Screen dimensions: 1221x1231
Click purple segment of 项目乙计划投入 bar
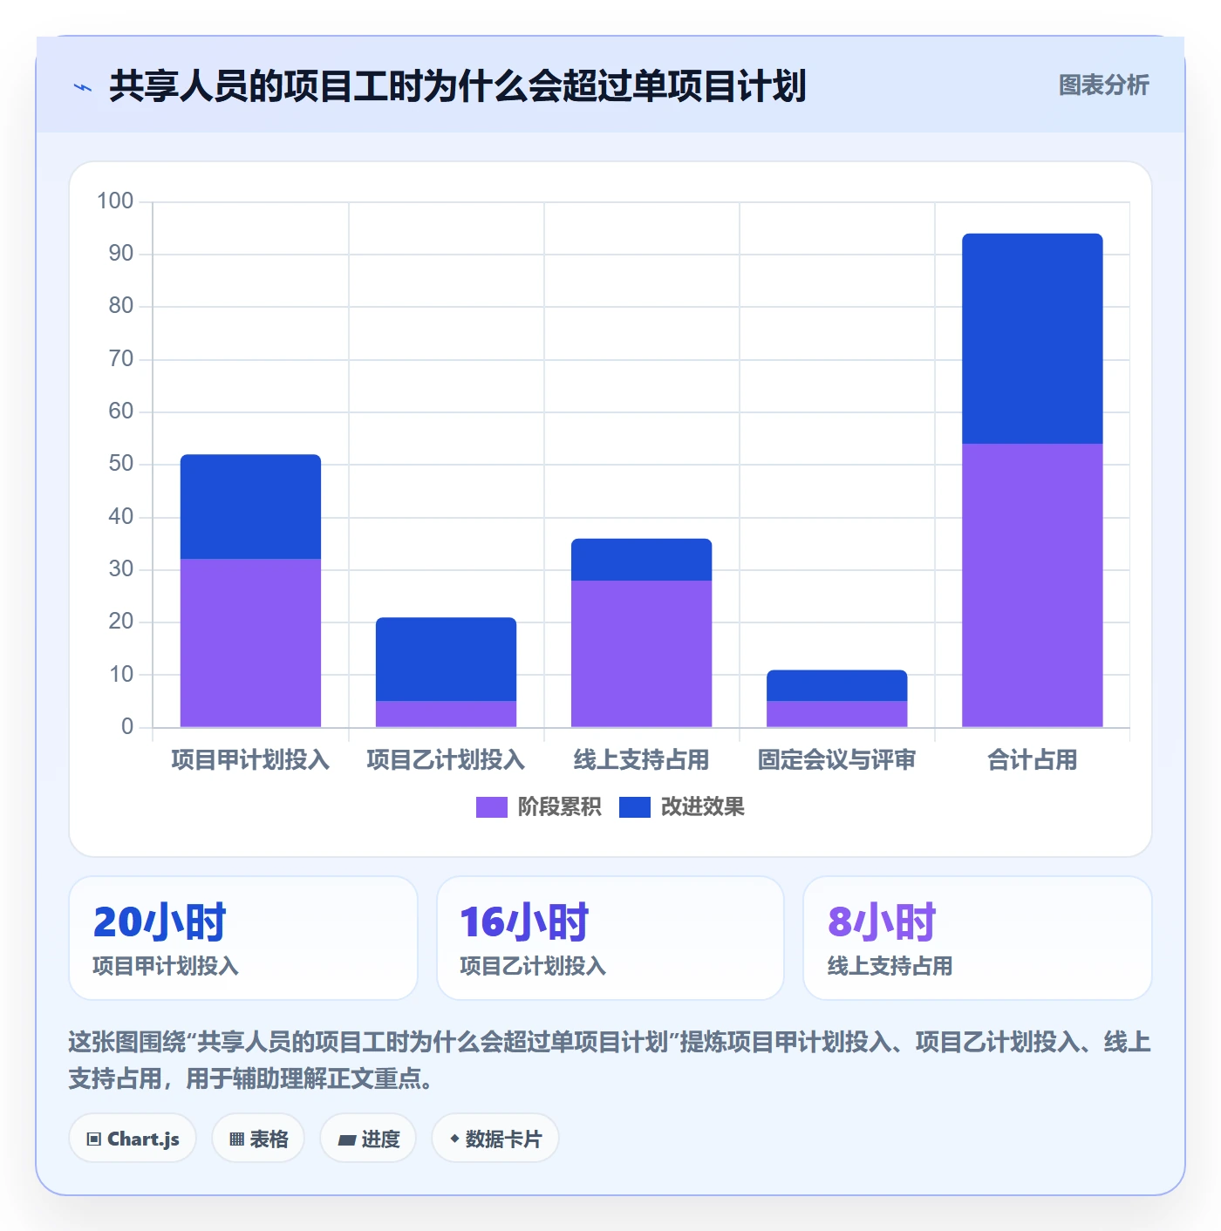click(x=446, y=714)
